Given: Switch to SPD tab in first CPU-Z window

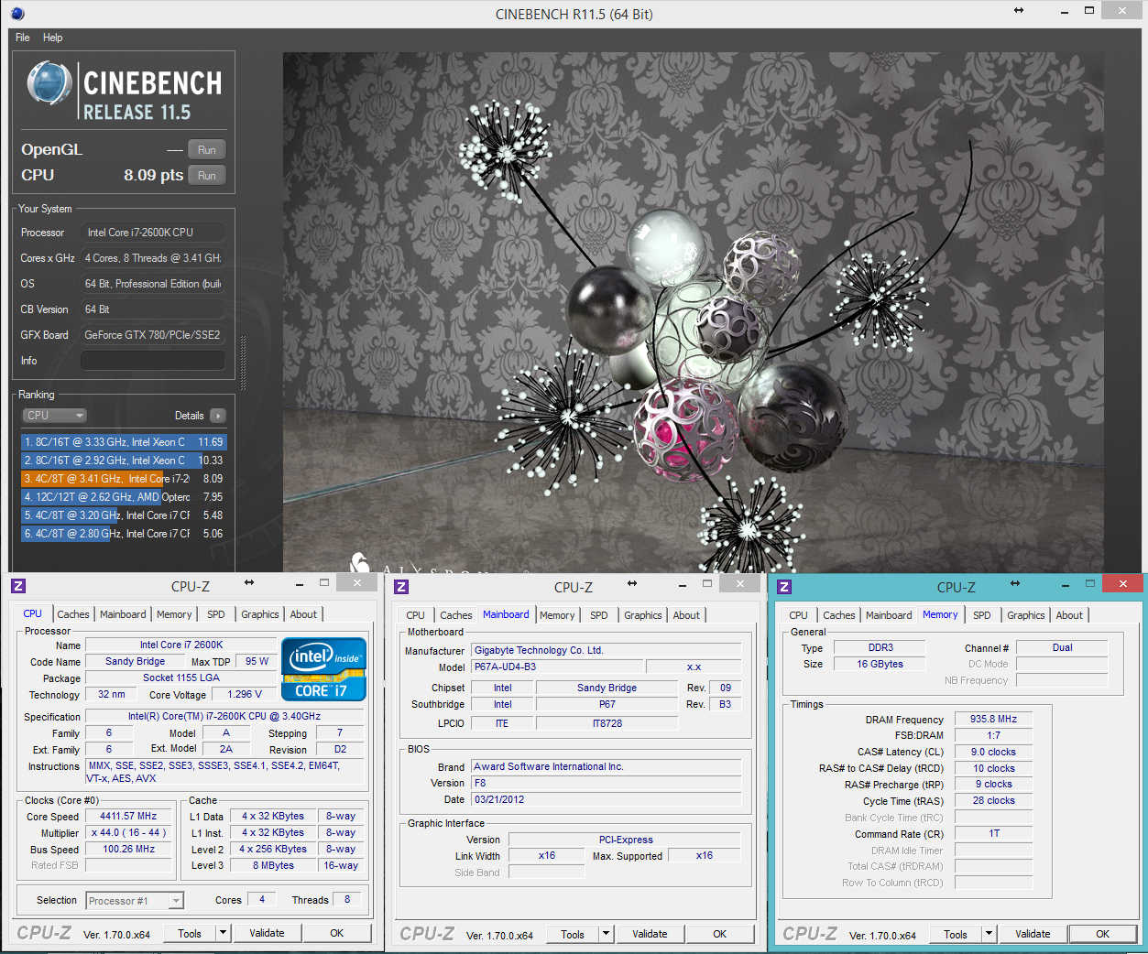Looking at the screenshot, I should [216, 614].
